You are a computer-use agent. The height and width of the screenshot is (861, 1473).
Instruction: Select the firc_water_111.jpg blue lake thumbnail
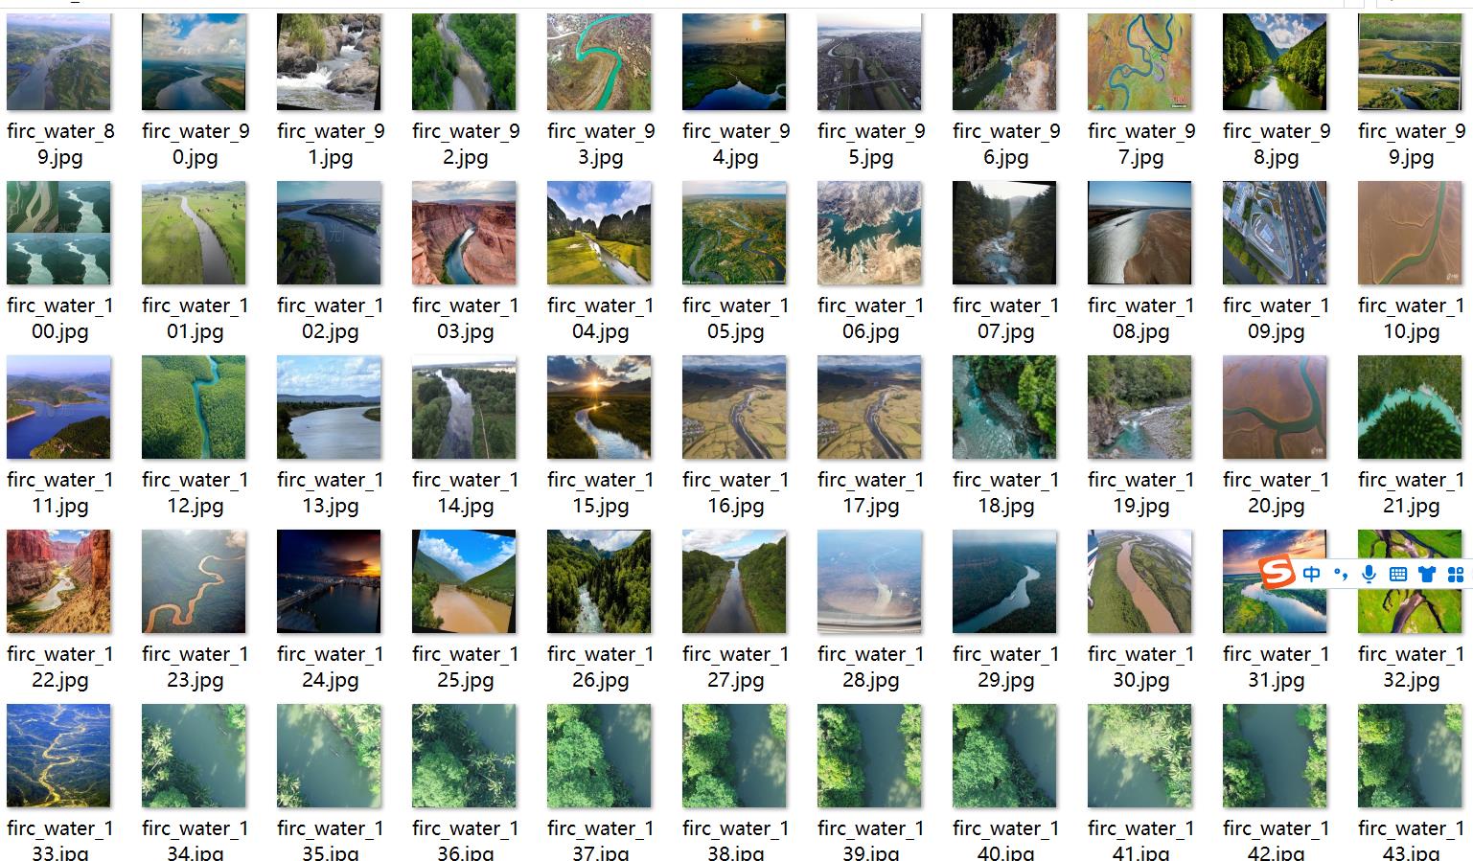(58, 407)
